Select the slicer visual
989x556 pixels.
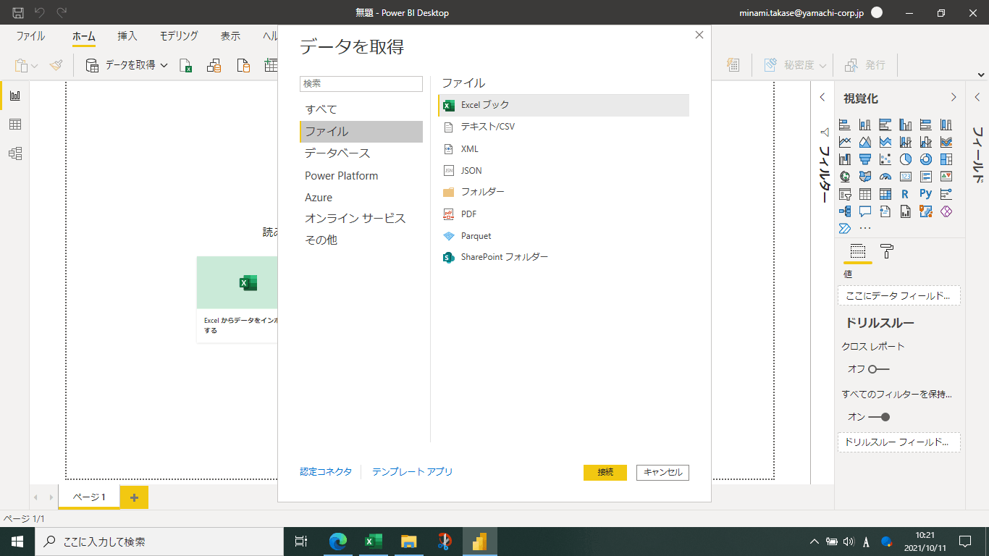click(x=845, y=194)
